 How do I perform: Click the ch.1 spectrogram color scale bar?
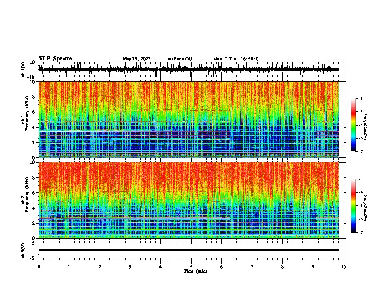click(x=353, y=125)
